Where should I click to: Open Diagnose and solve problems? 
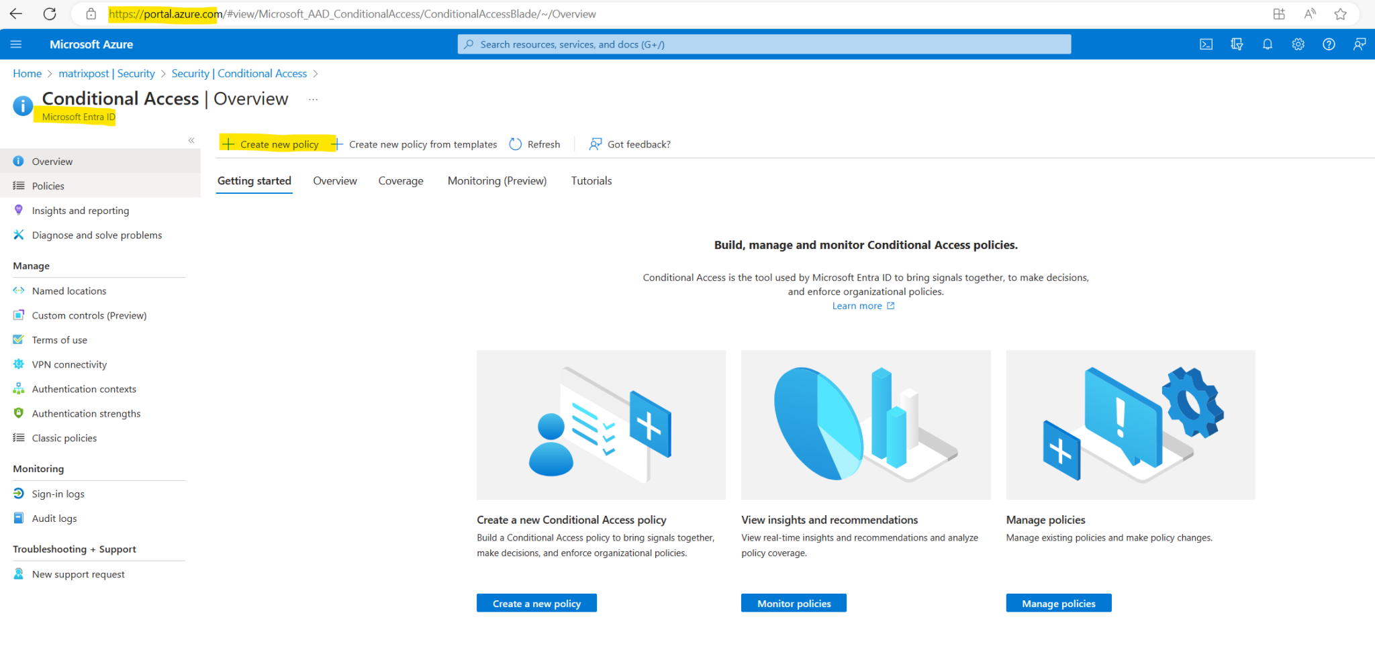(x=97, y=235)
